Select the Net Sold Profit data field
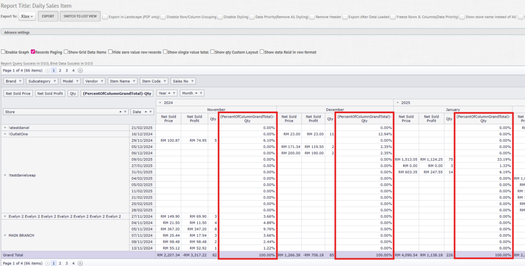This screenshot has height=266, width=525. tap(50, 94)
